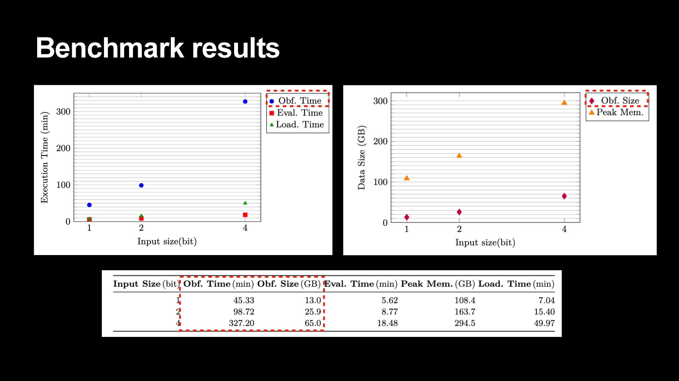Click the "Load. Time (min)" table header
This screenshot has height=381, width=679.
pyautogui.click(x=516, y=284)
